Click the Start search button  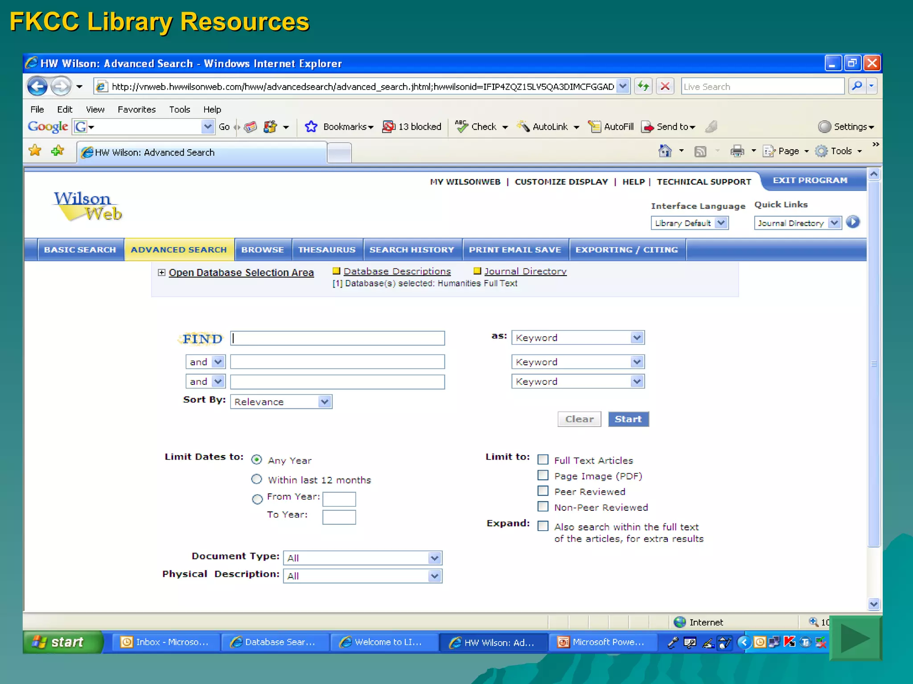pyautogui.click(x=629, y=419)
